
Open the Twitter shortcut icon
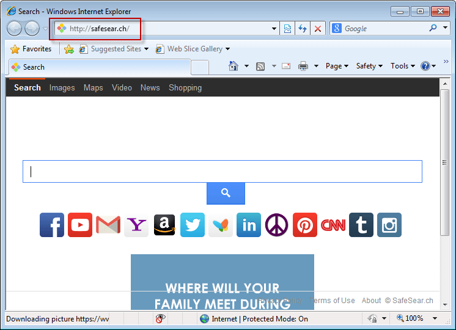tap(193, 225)
